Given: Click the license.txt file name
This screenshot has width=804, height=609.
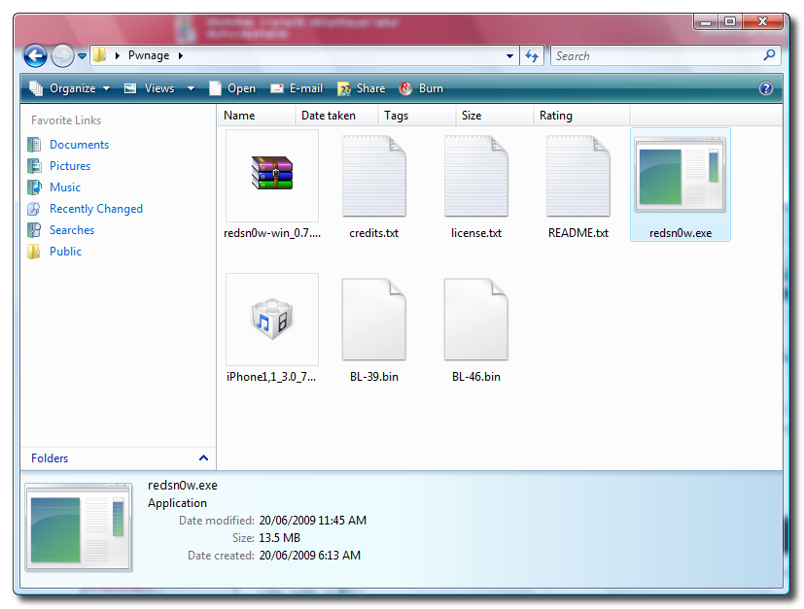Looking at the screenshot, I should 475,233.
